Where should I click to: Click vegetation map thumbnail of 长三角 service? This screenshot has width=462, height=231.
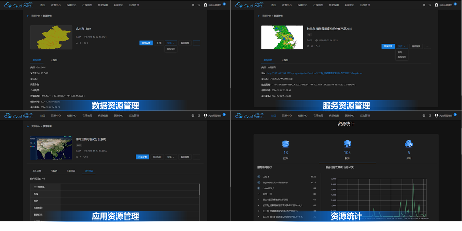pyautogui.click(x=282, y=37)
